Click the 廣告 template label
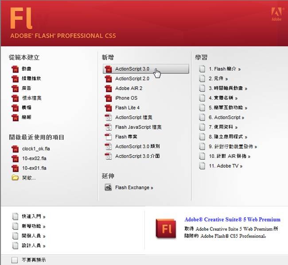Screen dimensions: 288x265 click(x=27, y=88)
